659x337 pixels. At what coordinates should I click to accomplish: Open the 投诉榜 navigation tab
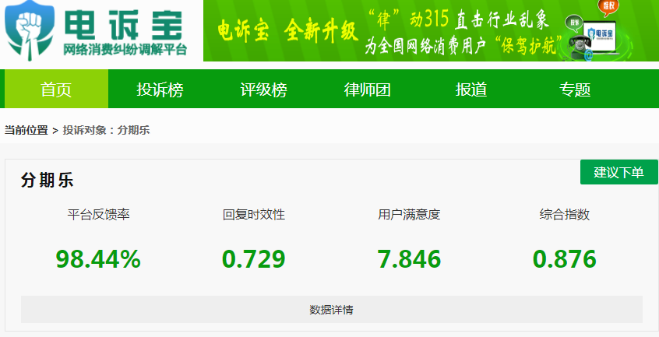[160, 89]
